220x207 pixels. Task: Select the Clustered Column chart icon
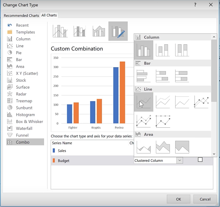click(143, 50)
